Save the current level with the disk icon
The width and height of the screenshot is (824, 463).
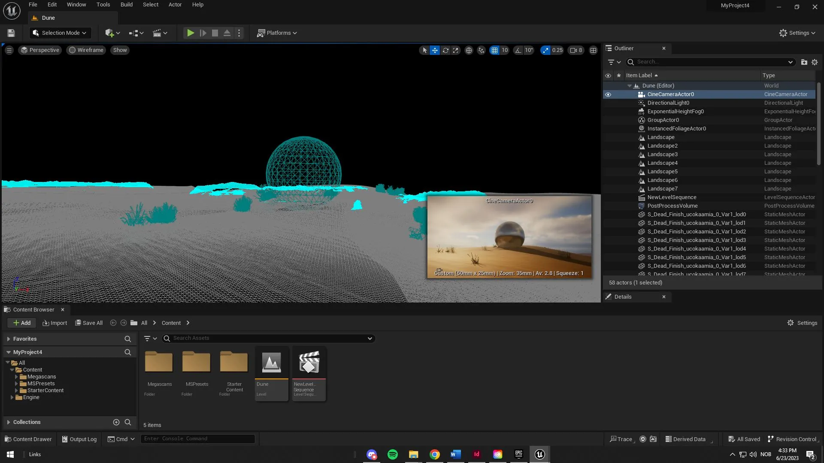pyautogui.click(x=11, y=33)
